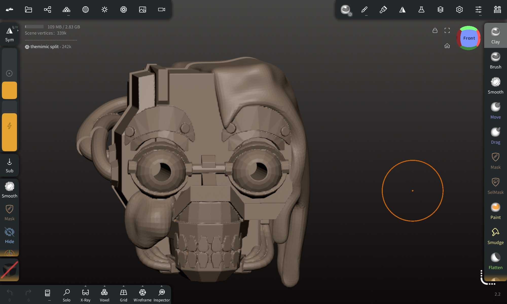Screen dimensions: 507x304
Task: Toggle the Sub invert button
Action: pyautogui.click(x=9, y=165)
